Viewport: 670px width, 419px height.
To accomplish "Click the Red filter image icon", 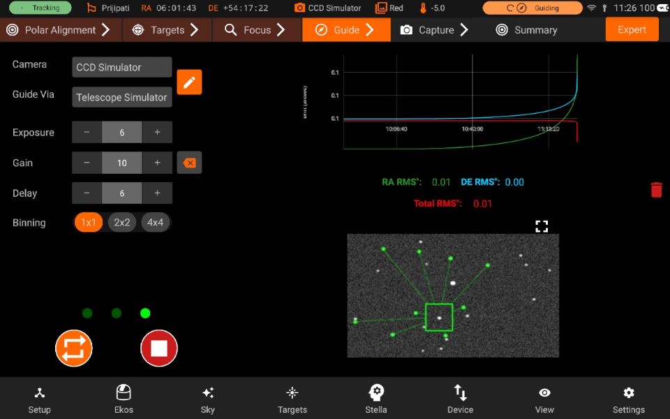I will point(381,8).
